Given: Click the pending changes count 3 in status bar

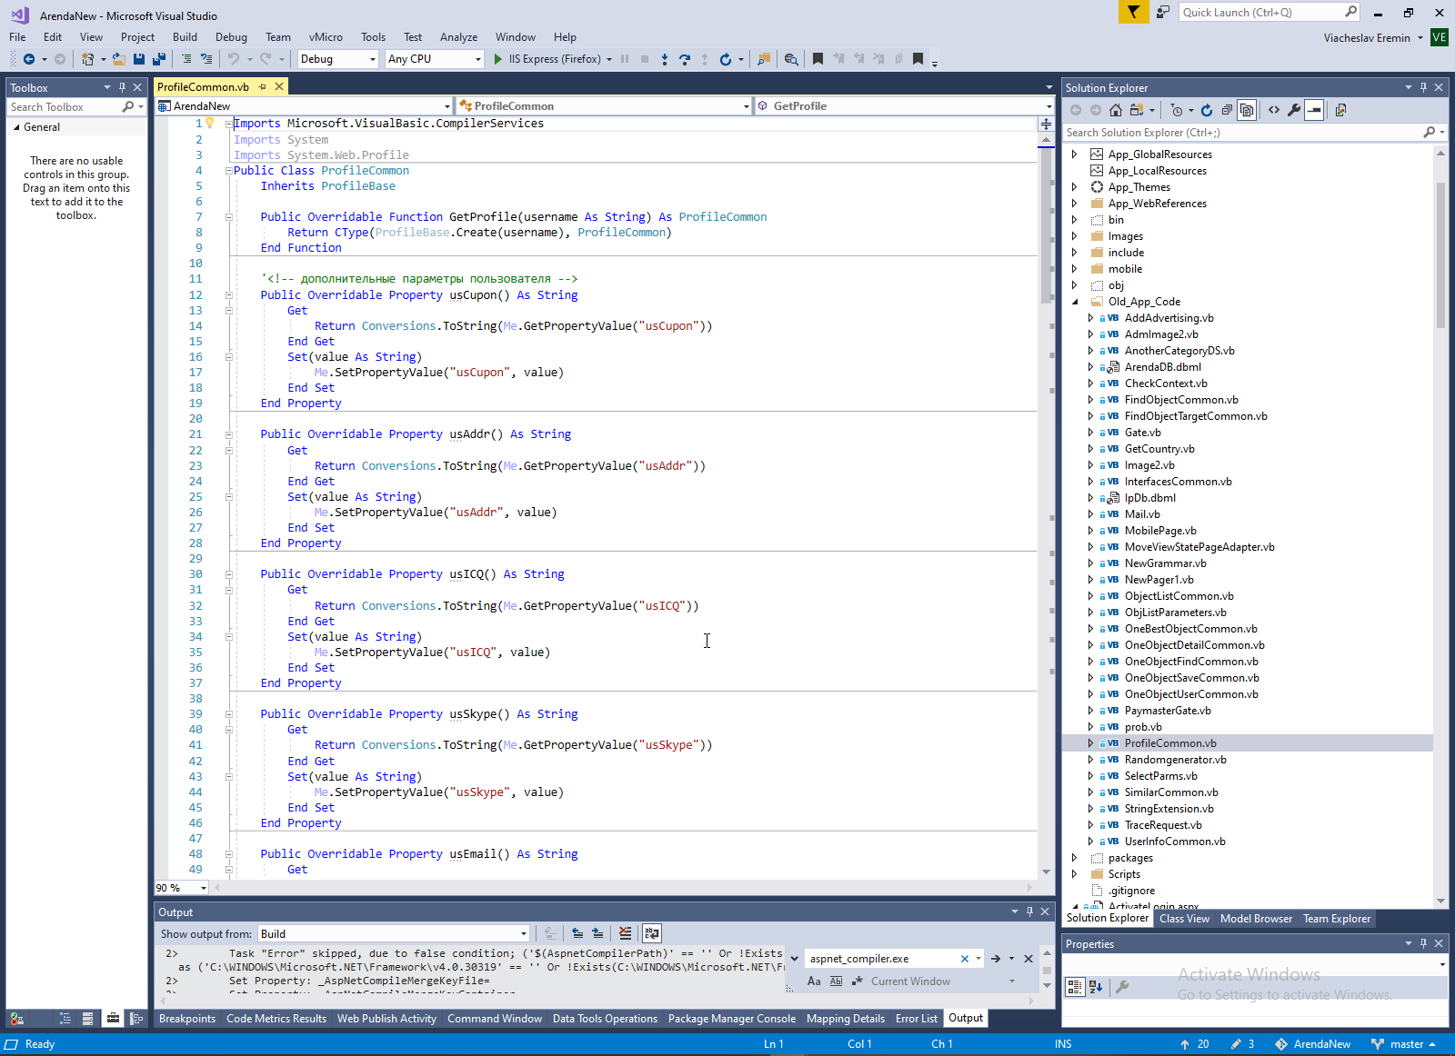Looking at the screenshot, I should [1242, 1044].
